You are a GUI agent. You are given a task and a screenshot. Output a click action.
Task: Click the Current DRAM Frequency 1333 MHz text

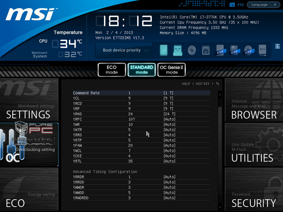(x=194, y=27)
